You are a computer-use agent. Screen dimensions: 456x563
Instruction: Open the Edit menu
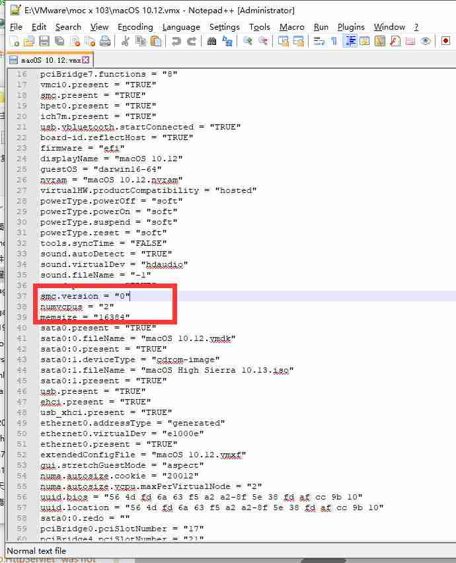[39, 27]
